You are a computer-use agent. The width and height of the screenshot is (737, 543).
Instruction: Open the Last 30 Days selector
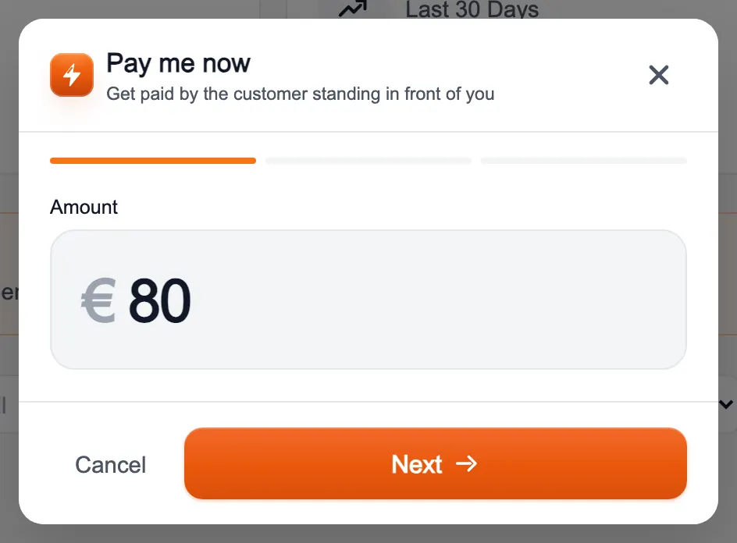pyautogui.click(x=472, y=9)
